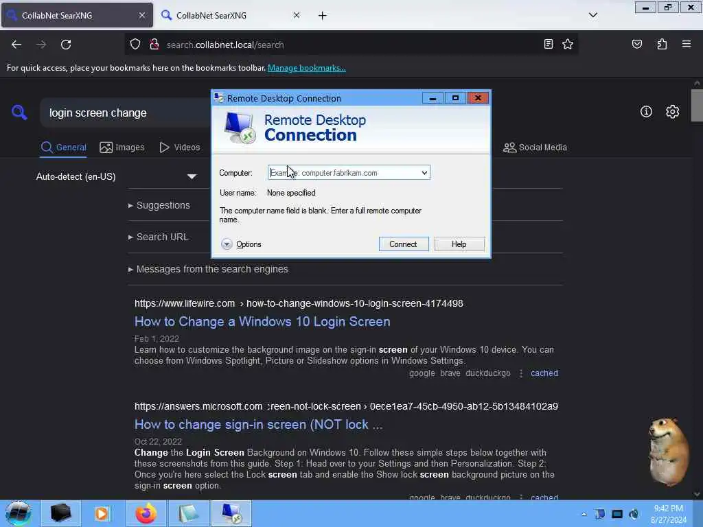
Task: Expand the Search URL section
Action: click(159, 237)
